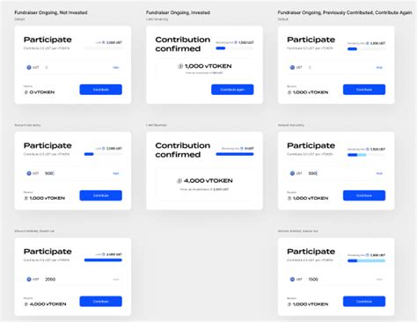
Task: Click the fully filled progress bar above "4,000 vTOKEN" in the confirmed card
Action: 235,154
